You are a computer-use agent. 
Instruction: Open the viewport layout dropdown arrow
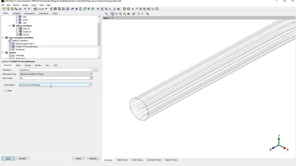point(142,14)
